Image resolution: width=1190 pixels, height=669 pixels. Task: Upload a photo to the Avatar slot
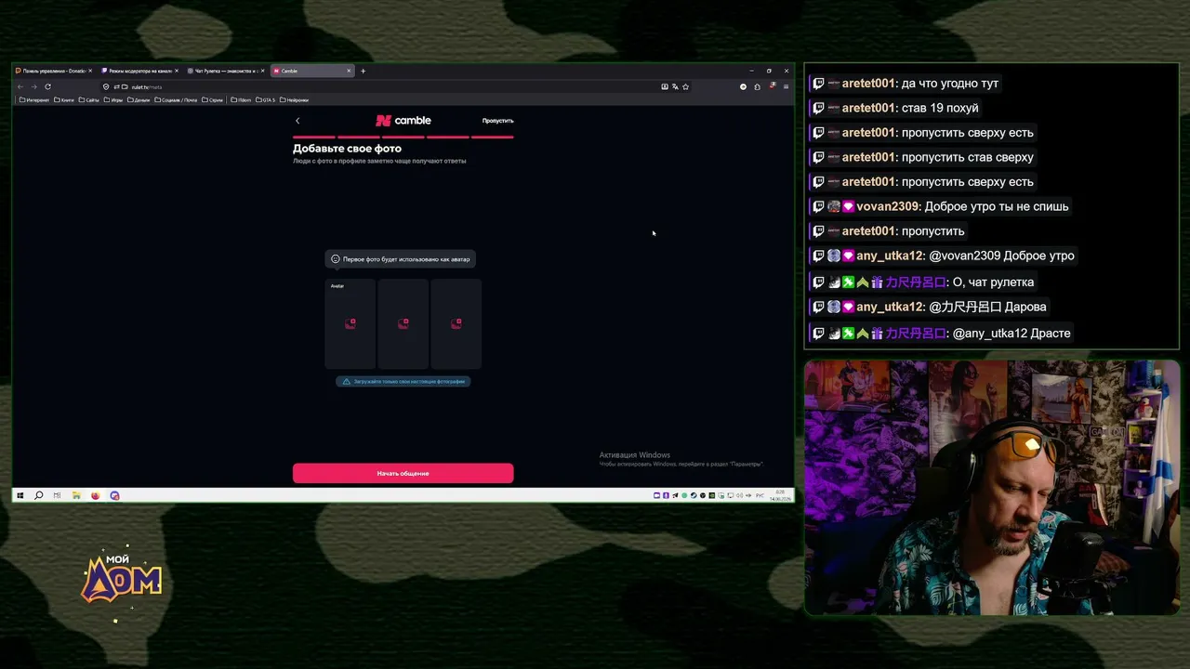point(350,323)
